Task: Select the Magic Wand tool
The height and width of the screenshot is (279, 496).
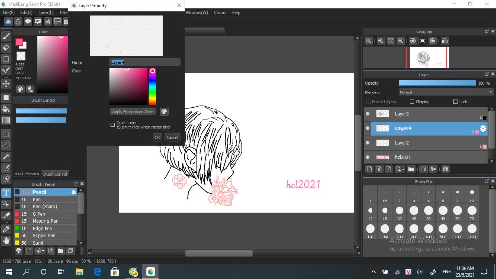Action: point(6,156)
